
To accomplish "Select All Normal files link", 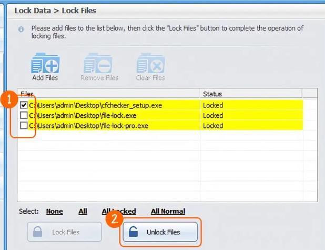I will [168, 211].
